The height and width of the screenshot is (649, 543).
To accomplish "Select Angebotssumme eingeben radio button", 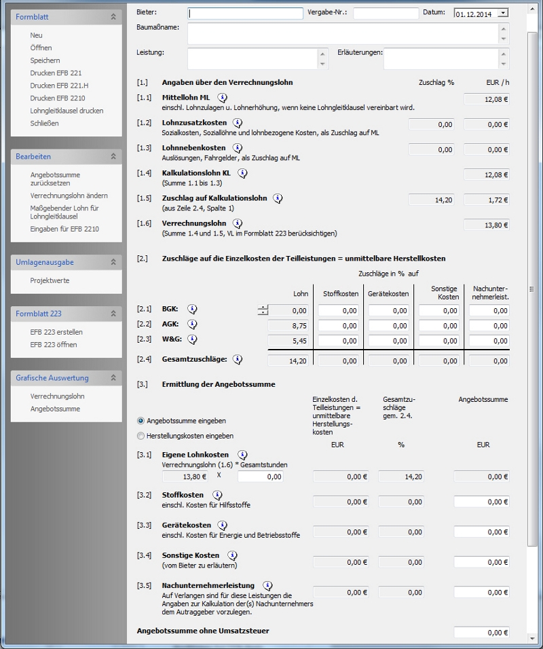I will tap(141, 421).
